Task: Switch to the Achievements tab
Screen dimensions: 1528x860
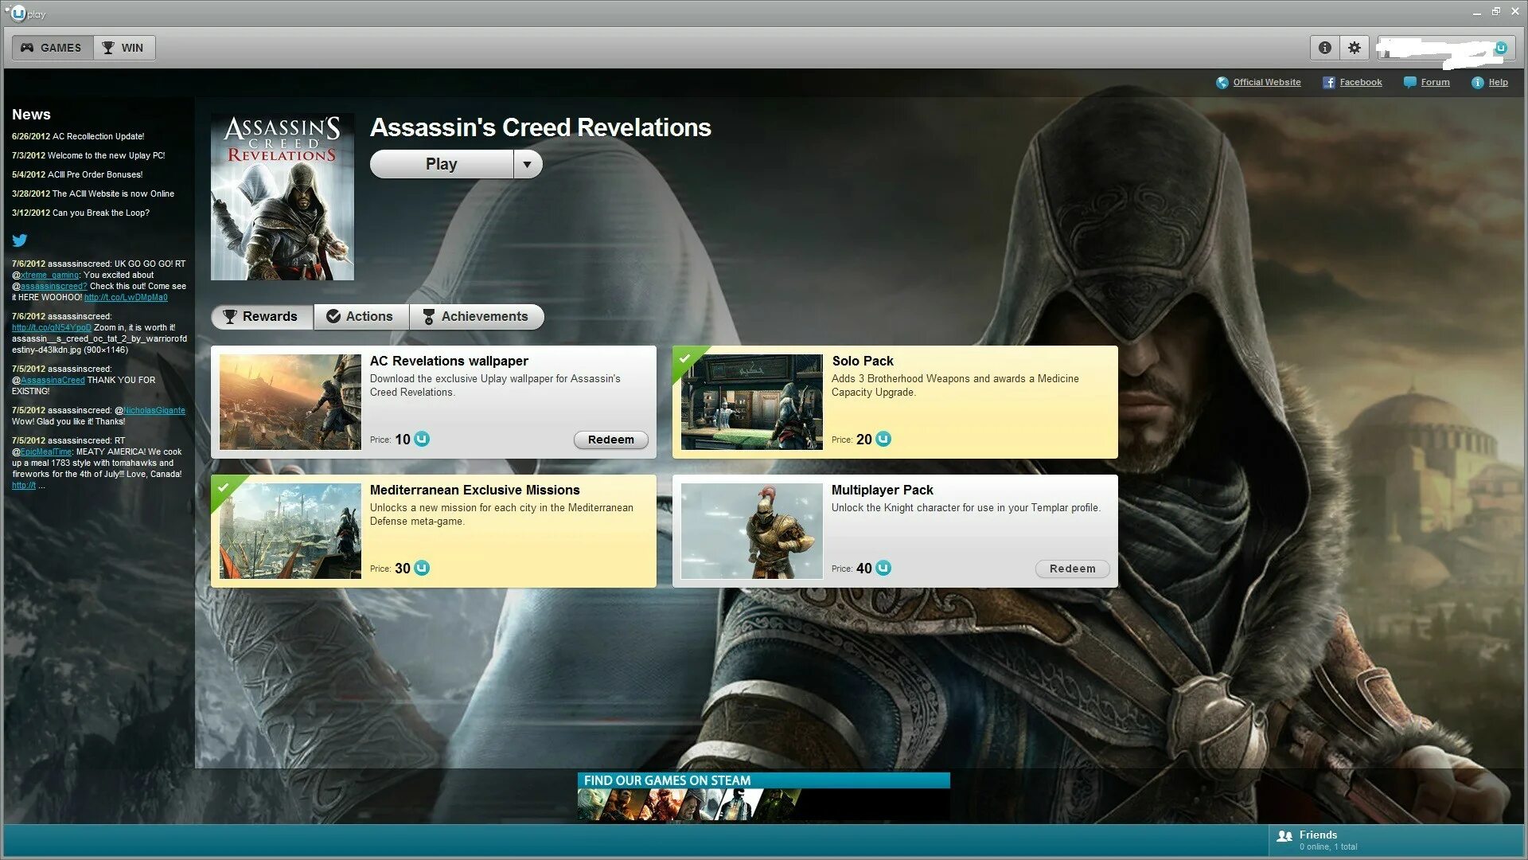Action: [x=476, y=317]
